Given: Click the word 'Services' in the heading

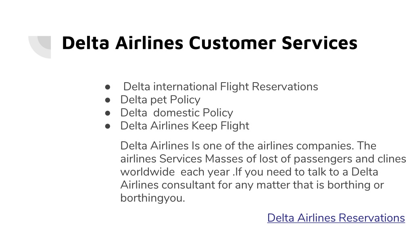Looking at the screenshot, I should coord(319,43).
